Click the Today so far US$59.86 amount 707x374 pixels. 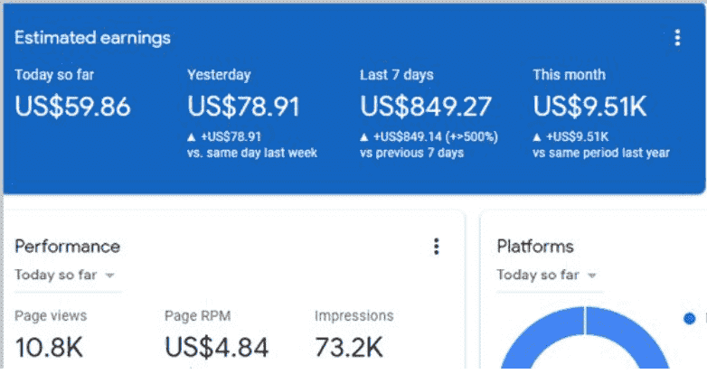click(73, 107)
